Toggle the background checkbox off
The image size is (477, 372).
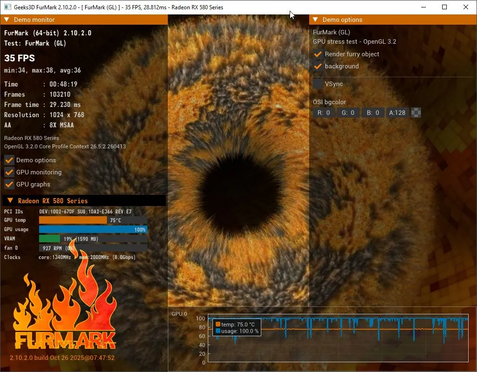click(x=318, y=66)
